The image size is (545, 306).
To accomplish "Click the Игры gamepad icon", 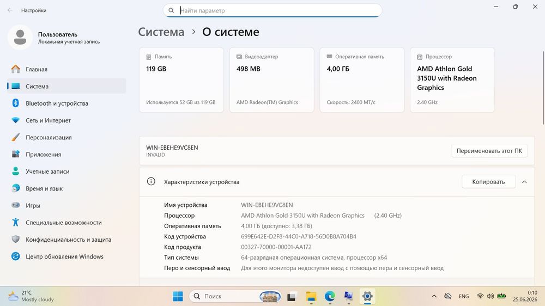I will point(16,205).
